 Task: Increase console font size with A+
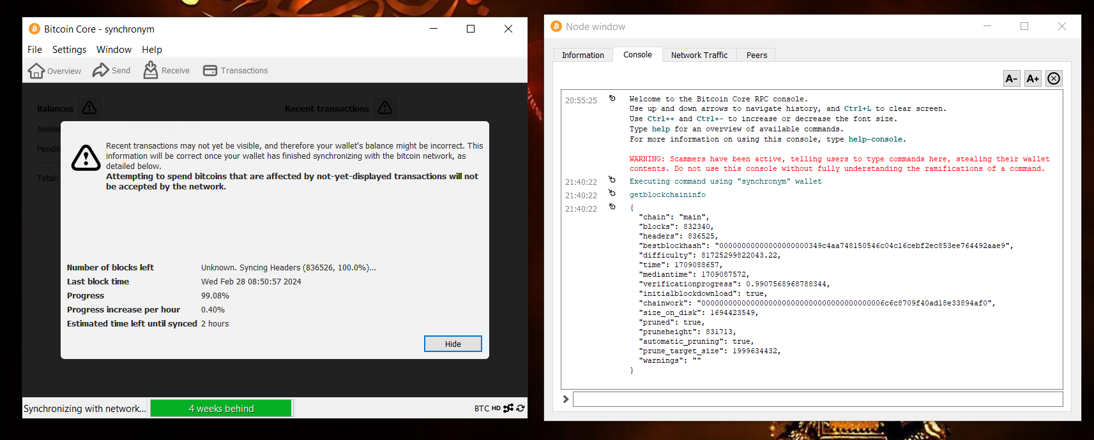[x=1033, y=78]
